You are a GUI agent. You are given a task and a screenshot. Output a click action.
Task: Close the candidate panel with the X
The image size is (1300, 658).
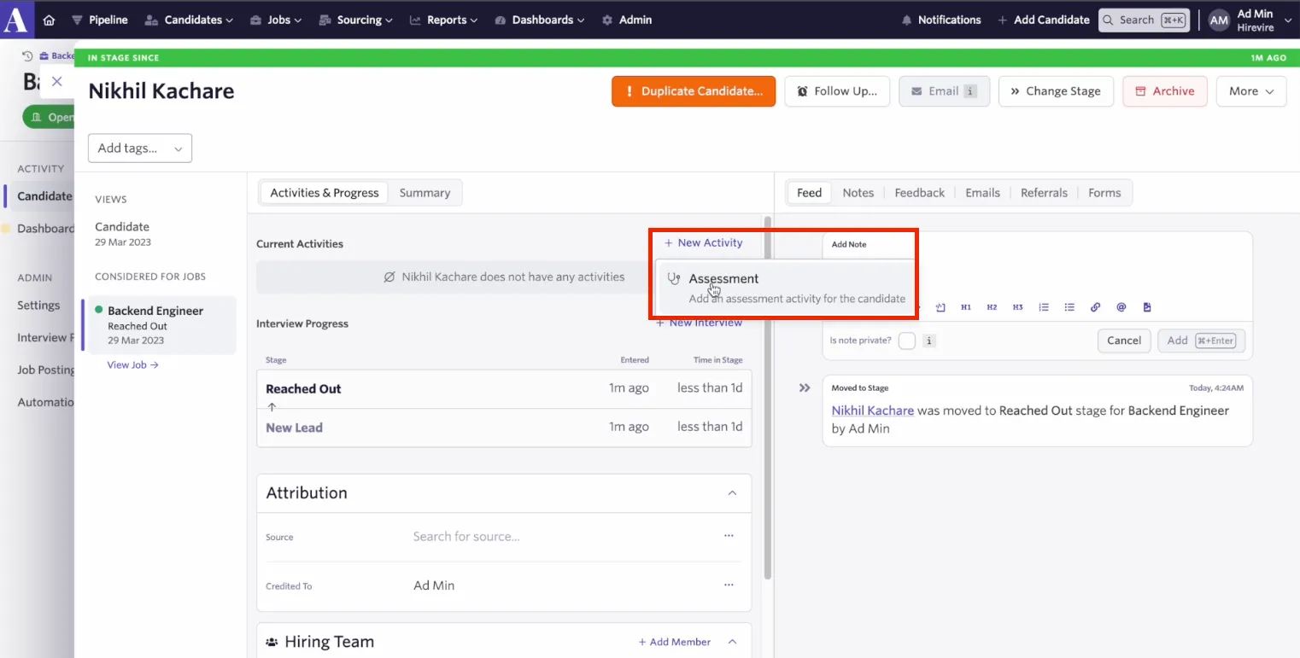click(x=57, y=81)
